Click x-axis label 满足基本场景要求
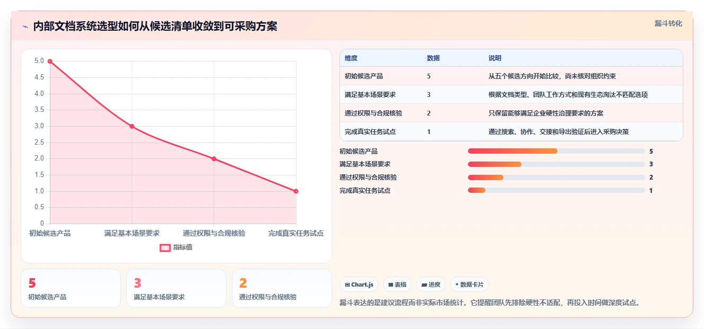The height and width of the screenshot is (329, 704). (x=132, y=233)
